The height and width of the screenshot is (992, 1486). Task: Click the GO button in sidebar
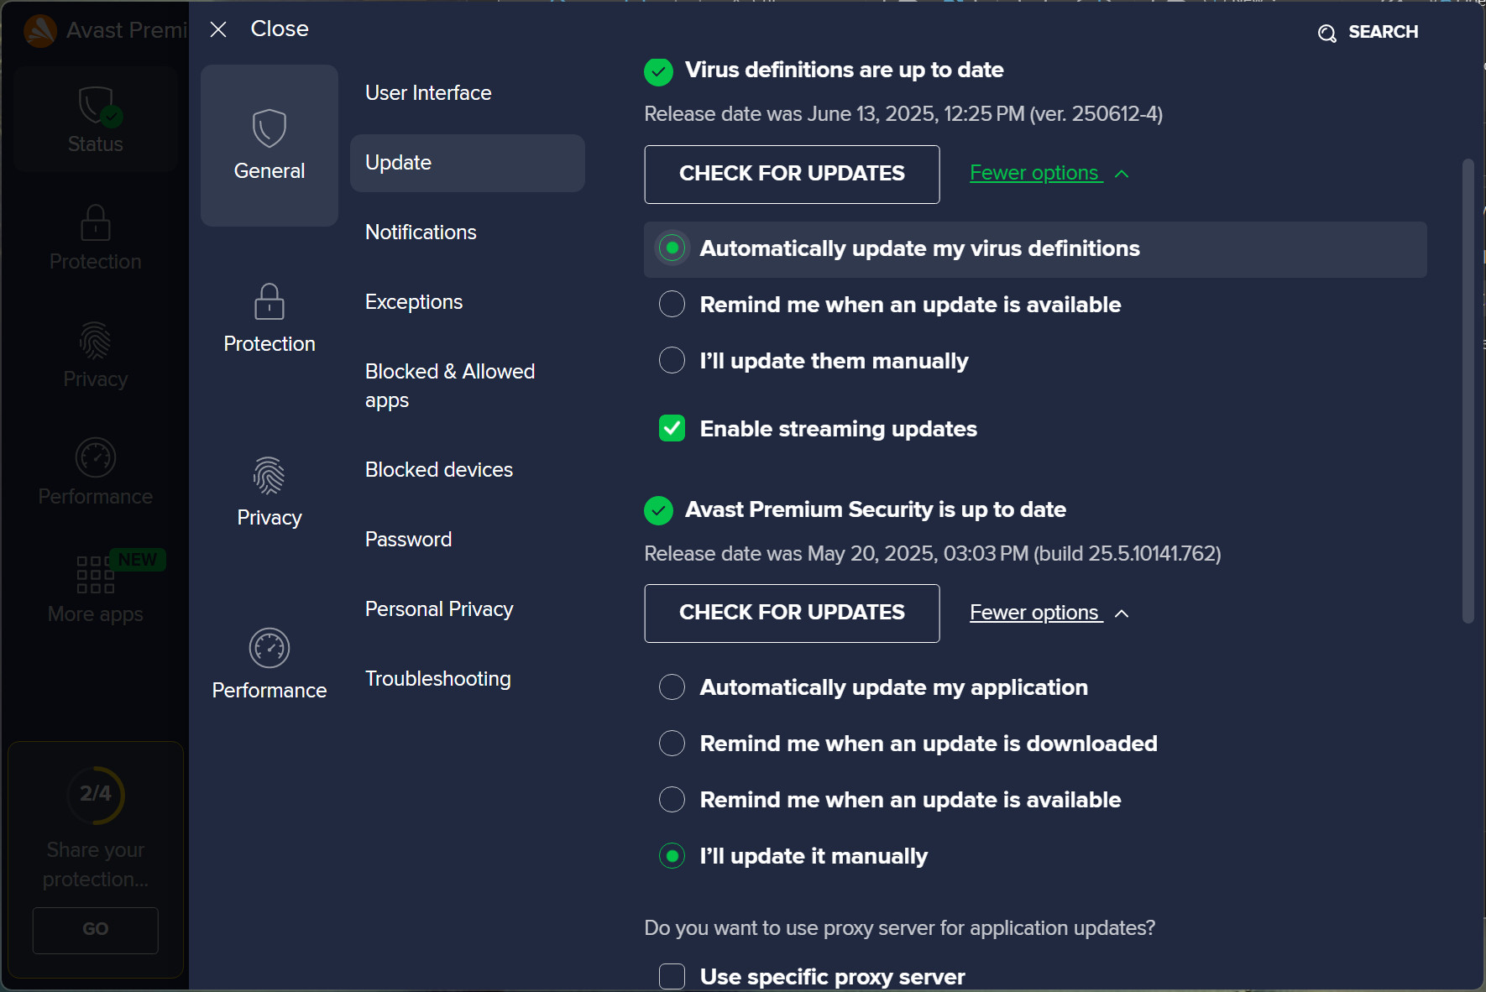click(x=96, y=930)
